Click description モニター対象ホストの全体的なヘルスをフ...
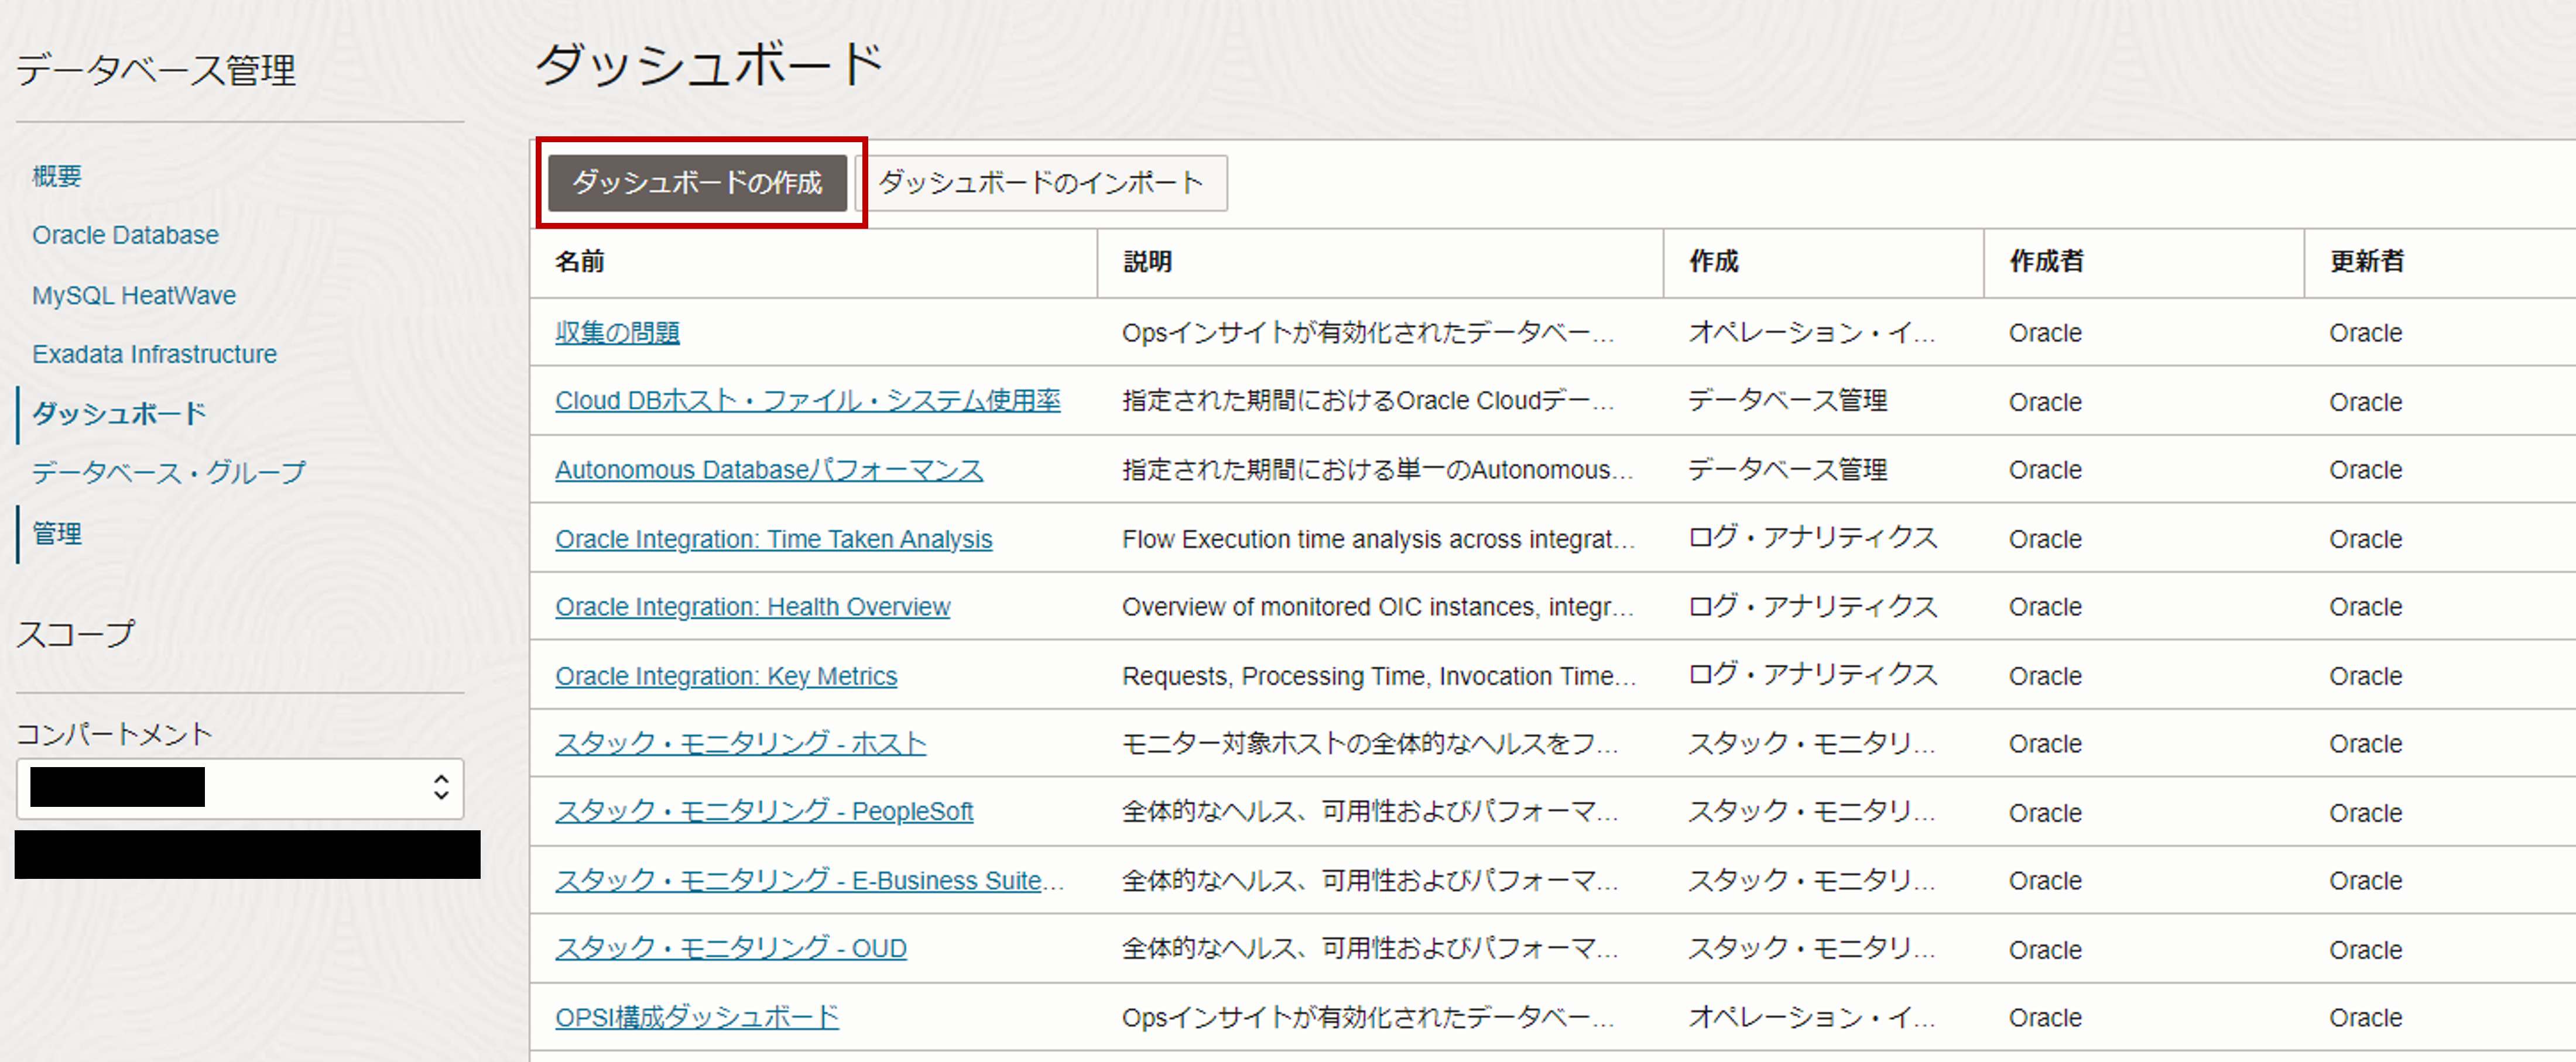Image resolution: width=2576 pixels, height=1062 pixels. point(1370,743)
